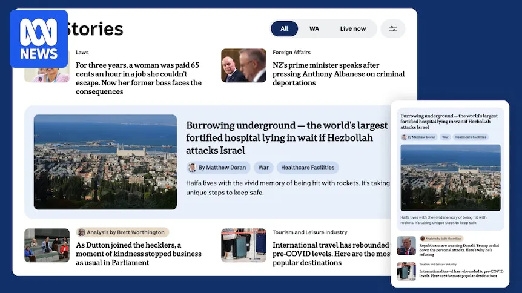Image resolution: width=522 pixels, height=293 pixels.
Task: Click the Laws topic label
Action: pyautogui.click(x=82, y=52)
